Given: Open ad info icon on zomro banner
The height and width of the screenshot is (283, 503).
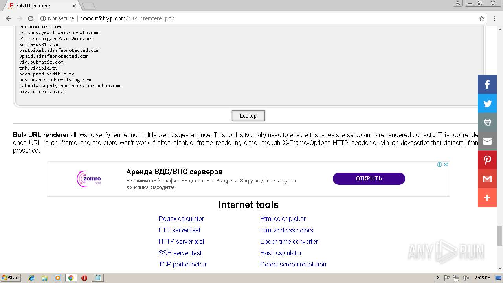Looking at the screenshot, I should tap(440, 165).
